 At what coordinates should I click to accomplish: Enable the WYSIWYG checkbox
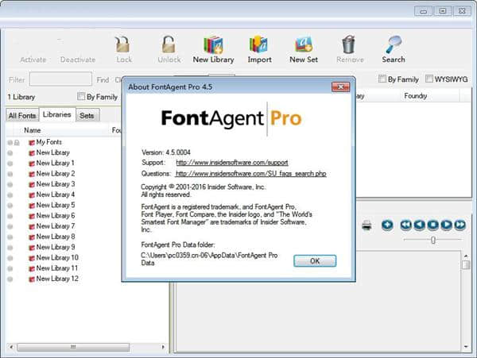[429, 79]
